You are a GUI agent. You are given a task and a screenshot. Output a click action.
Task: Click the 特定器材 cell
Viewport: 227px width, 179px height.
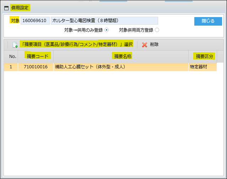pos(203,67)
